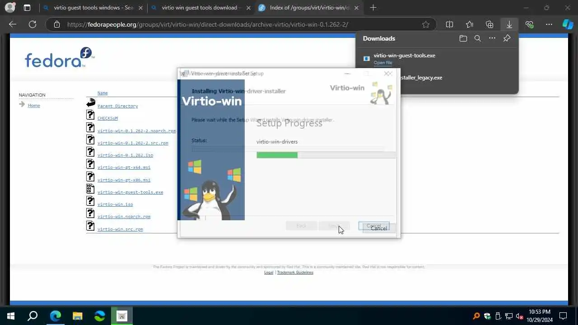Download virtio-win-gt-x64.msi

coord(124,167)
